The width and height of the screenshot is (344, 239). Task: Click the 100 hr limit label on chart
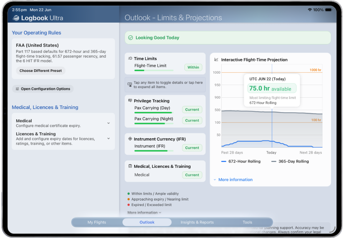pyautogui.click(x=316, y=120)
